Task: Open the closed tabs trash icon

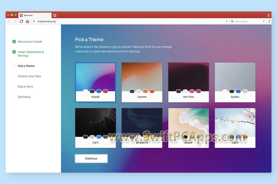Action: coord(269,15)
